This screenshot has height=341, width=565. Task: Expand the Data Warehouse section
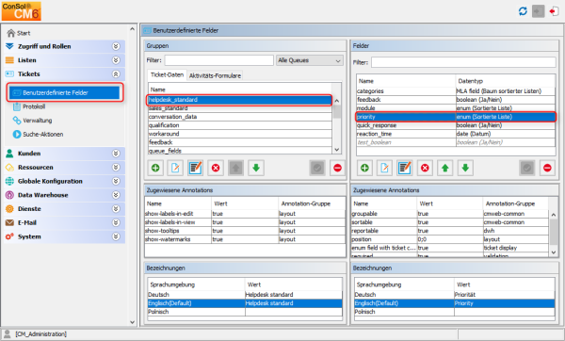coord(116,195)
